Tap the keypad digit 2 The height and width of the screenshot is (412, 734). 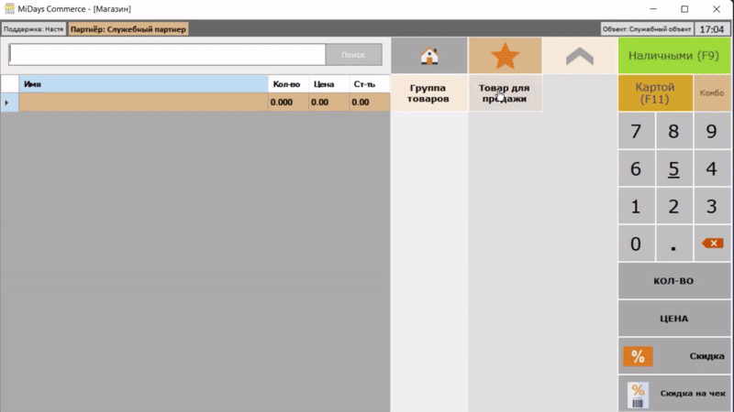(673, 206)
